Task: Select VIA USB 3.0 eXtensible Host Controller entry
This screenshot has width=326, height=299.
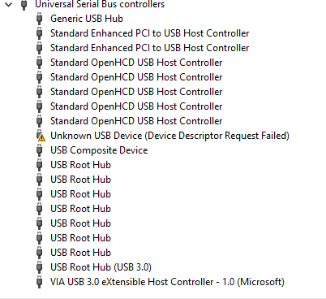Action: [167, 282]
